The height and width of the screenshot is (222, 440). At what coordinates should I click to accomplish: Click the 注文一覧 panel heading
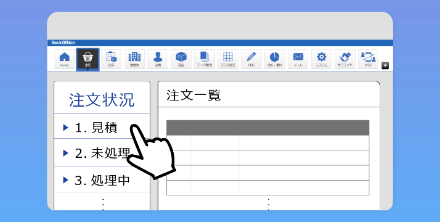point(194,95)
